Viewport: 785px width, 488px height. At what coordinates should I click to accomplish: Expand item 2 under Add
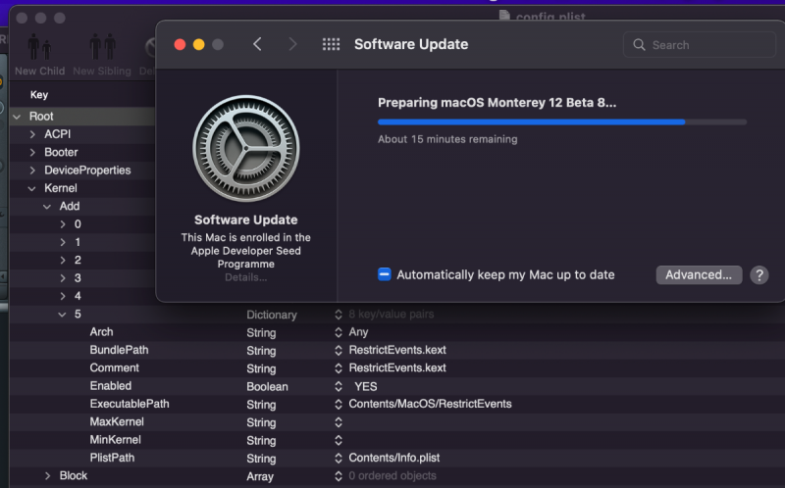63,261
